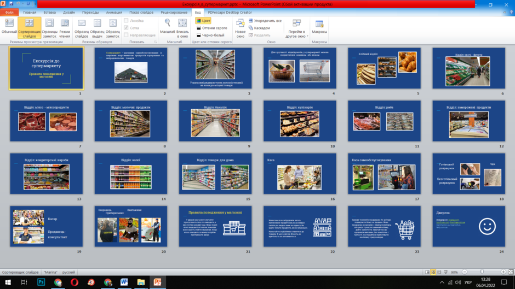Select slide 6 Відділ: овочі - фрукти
This screenshot has width=515, height=289.
(468, 68)
